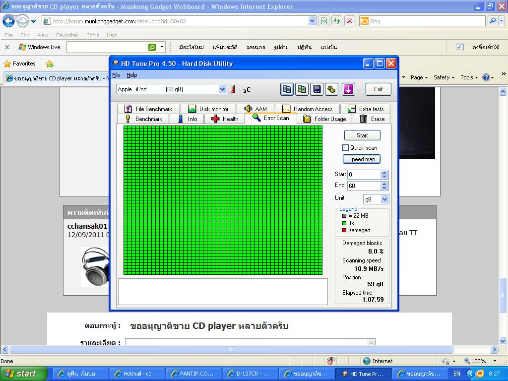Click the copy screenshot to clipboard icon
This screenshot has width=508, height=381.
(302, 89)
